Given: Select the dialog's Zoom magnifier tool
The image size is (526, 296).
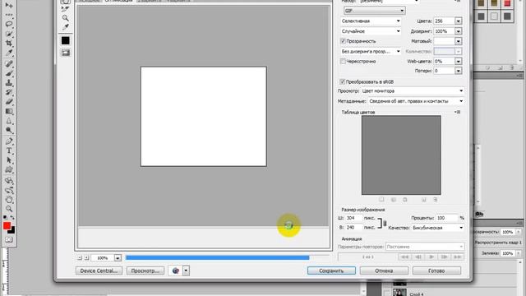Looking at the screenshot, I should [x=66, y=18].
